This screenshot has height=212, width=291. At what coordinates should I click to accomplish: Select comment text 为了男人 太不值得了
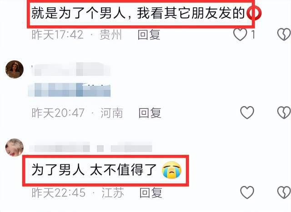click(x=94, y=170)
